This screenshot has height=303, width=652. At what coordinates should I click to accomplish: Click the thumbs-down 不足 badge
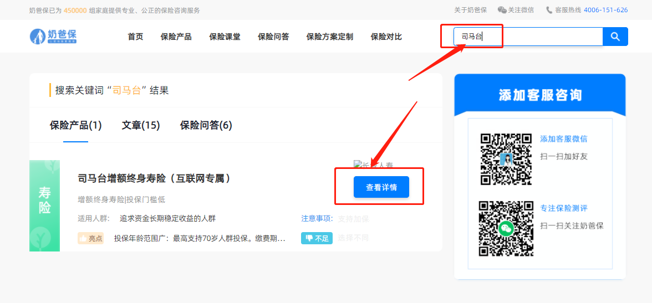[x=317, y=238]
